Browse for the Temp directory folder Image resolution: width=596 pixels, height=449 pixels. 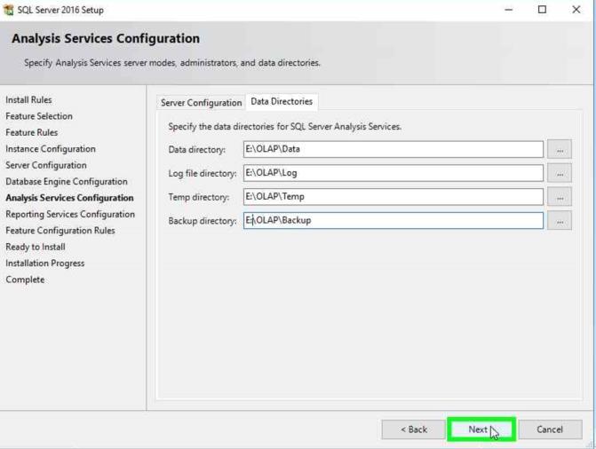(559, 197)
